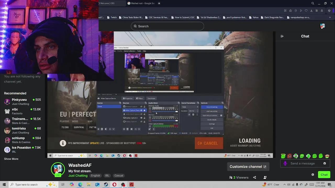
Task: Click the purple microphone icon in chat input
Action: [285, 163]
